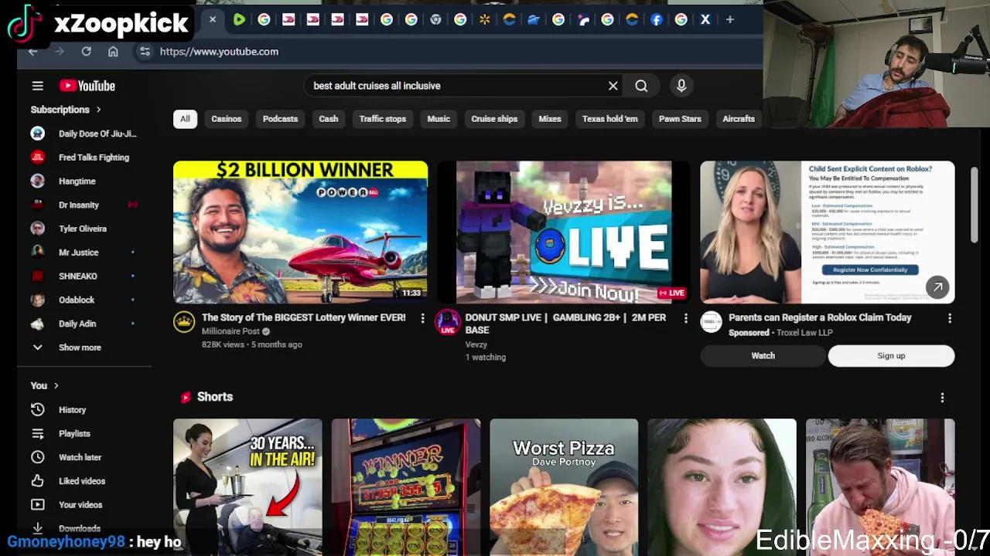
Task: Open options for DONUT SMP LIVE video
Action: point(685,318)
